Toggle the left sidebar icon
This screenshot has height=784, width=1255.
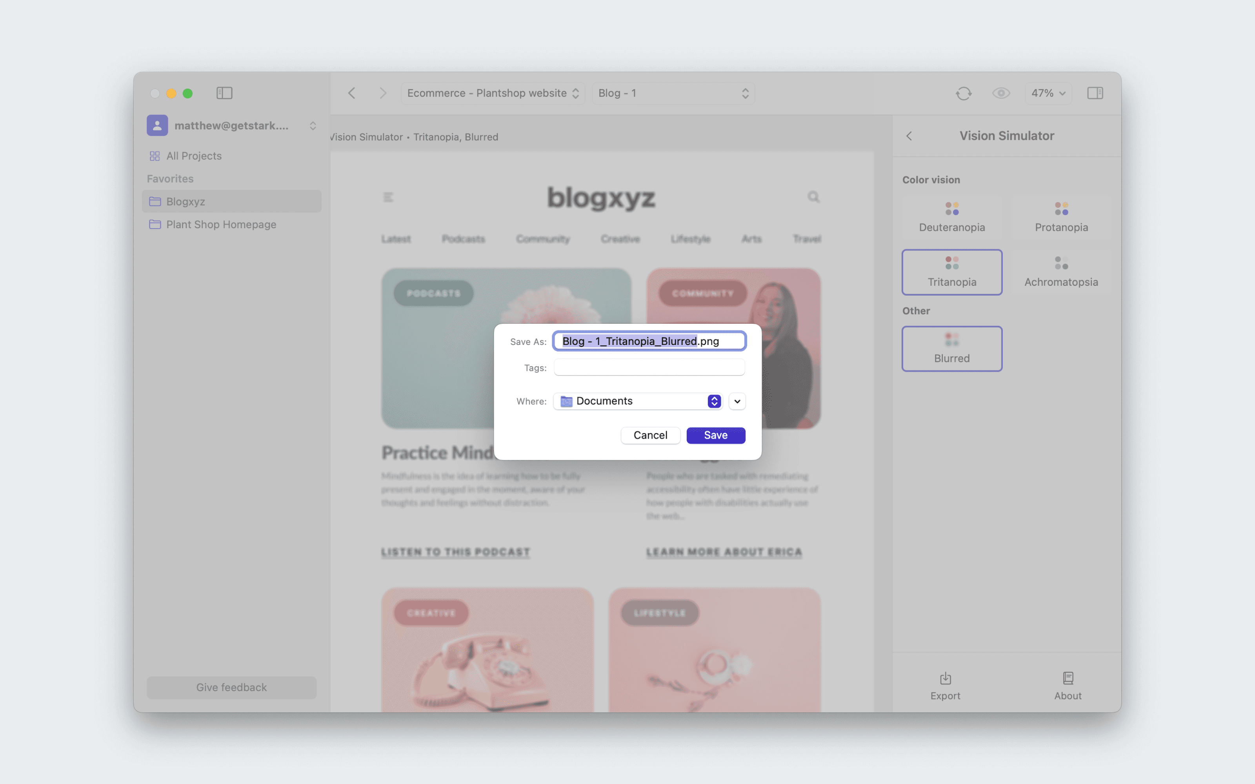(224, 93)
